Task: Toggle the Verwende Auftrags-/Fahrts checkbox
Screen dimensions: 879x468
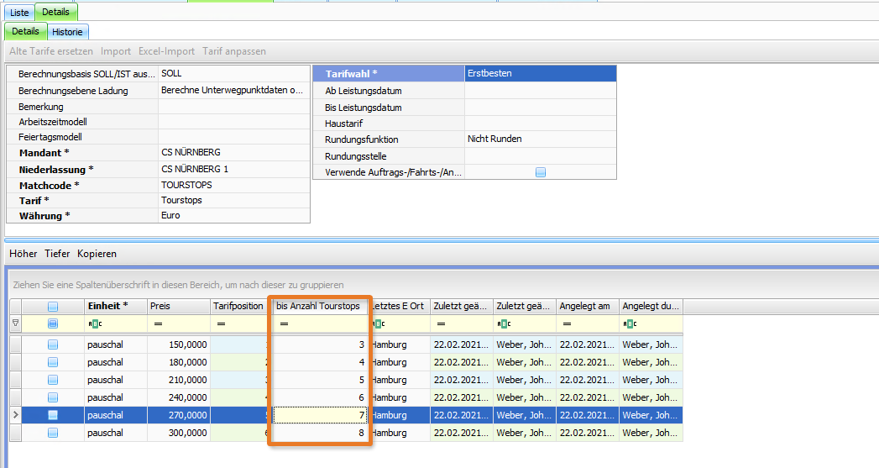Action: coord(541,172)
